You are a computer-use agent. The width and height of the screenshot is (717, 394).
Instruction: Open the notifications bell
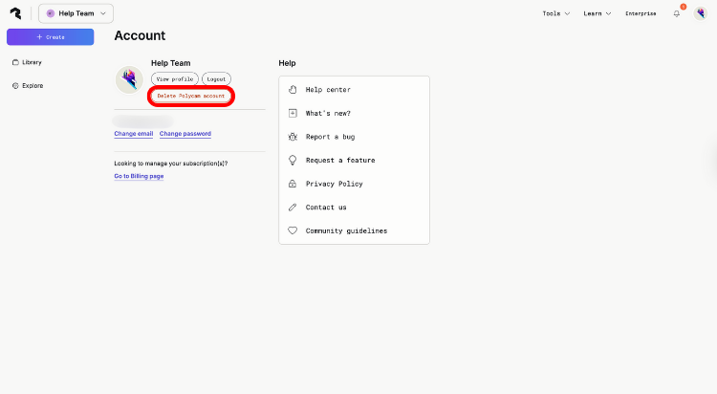[677, 13]
